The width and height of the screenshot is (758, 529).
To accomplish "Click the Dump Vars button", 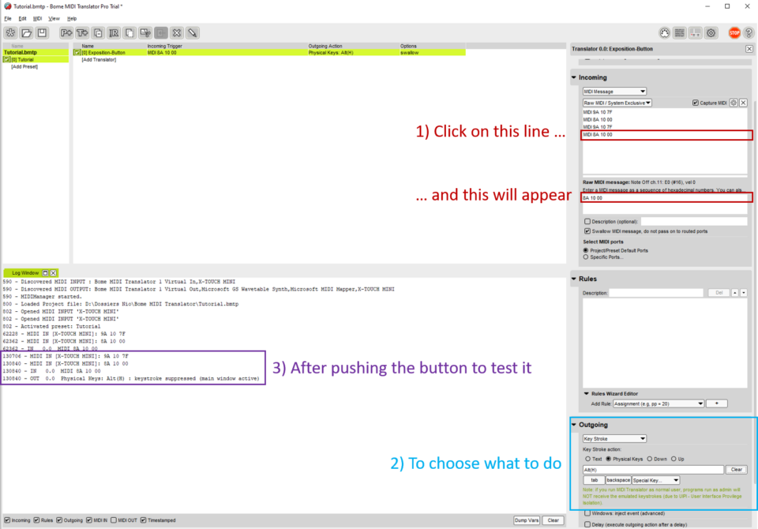I will [526, 520].
